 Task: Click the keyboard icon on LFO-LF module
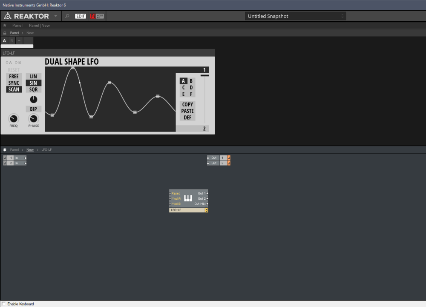pyautogui.click(x=188, y=198)
